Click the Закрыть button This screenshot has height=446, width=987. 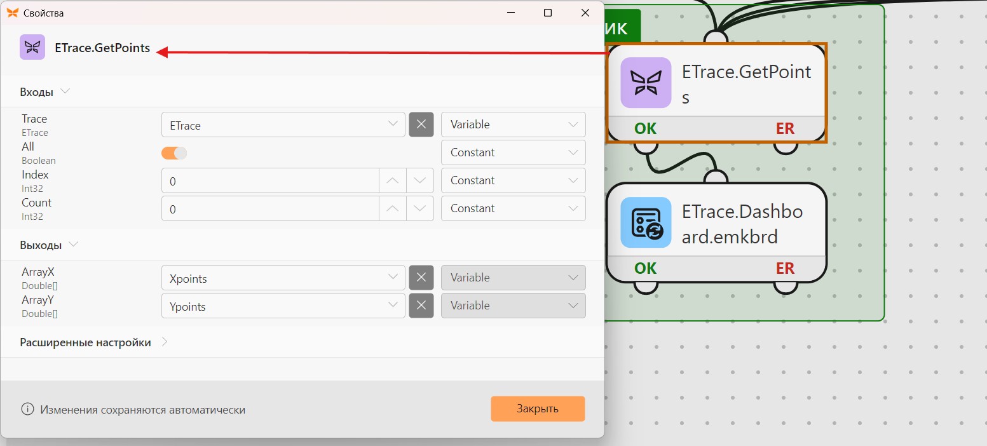(538, 409)
